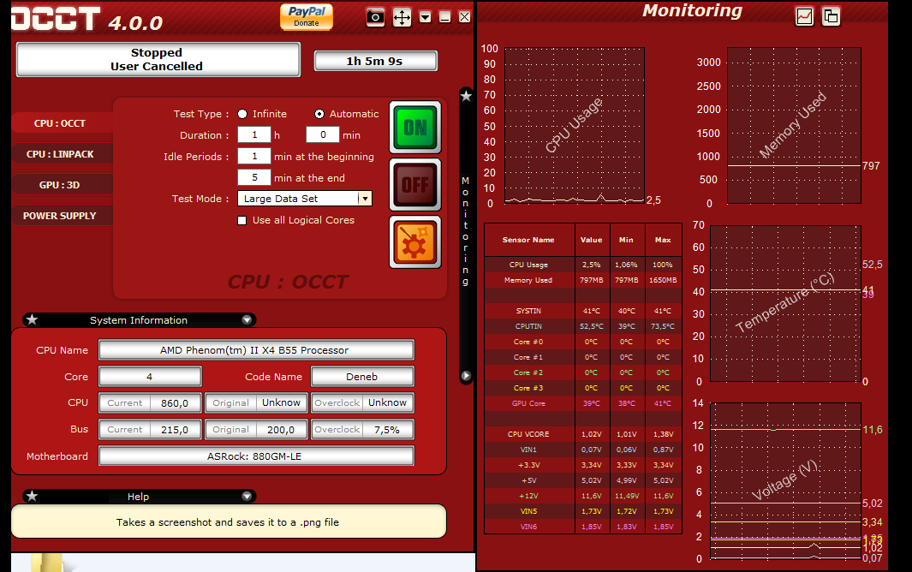This screenshot has height=572, width=912.
Task: Toggle the Monitoring panel arrow at bar bottom
Action: click(x=466, y=376)
